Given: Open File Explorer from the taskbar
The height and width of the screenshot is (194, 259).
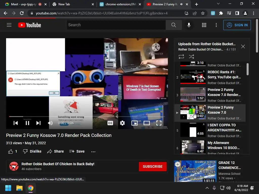Looking at the screenshot, I should pos(19,188).
